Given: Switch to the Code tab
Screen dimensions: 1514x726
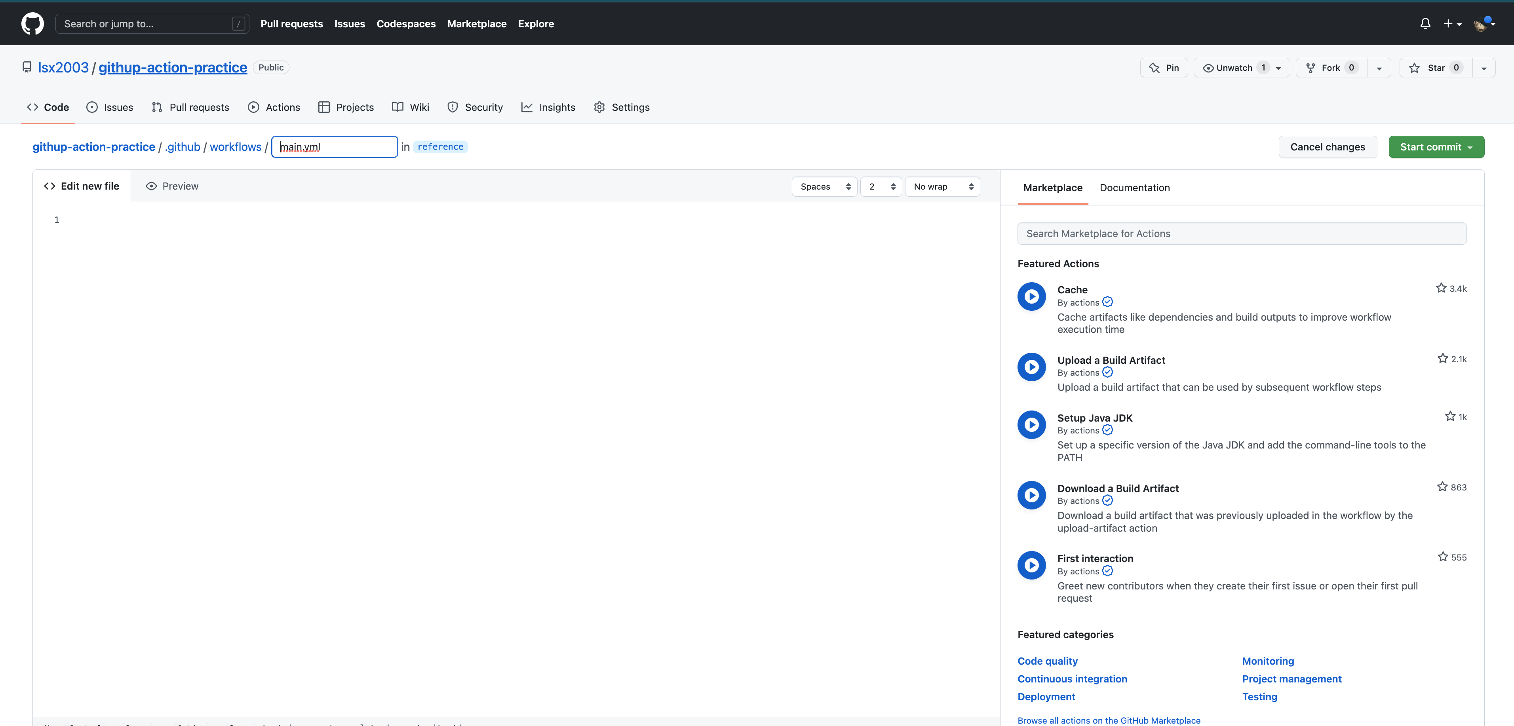Looking at the screenshot, I should 48,107.
